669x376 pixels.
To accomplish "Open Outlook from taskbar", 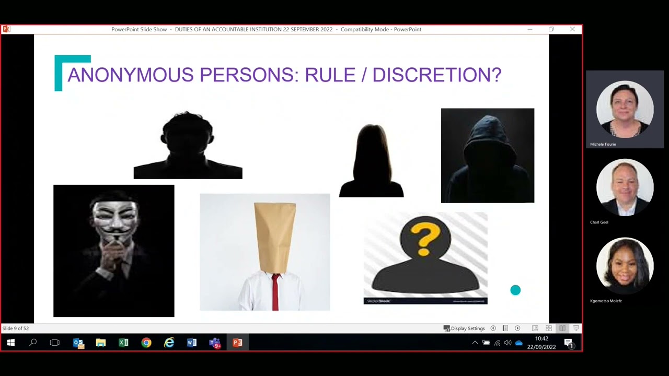I will pyautogui.click(x=78, y=343).
